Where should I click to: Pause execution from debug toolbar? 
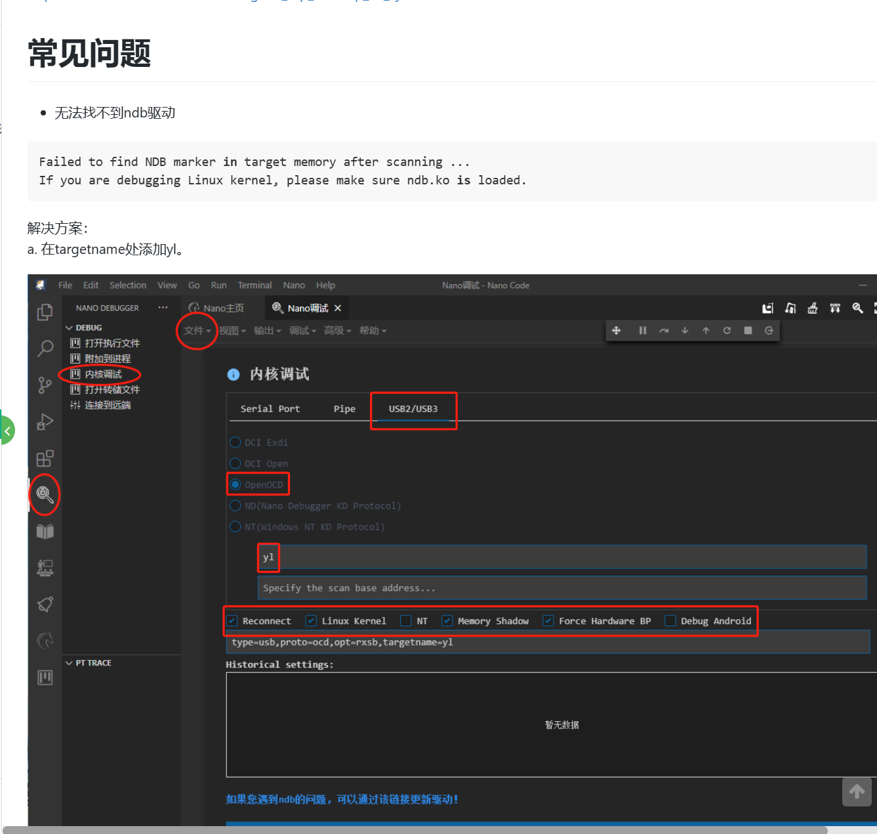643,331
